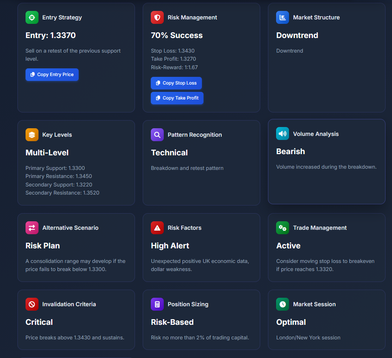Click the Market Structure chart icon
This screenshot has height=358, width=392.
(283, 17)
